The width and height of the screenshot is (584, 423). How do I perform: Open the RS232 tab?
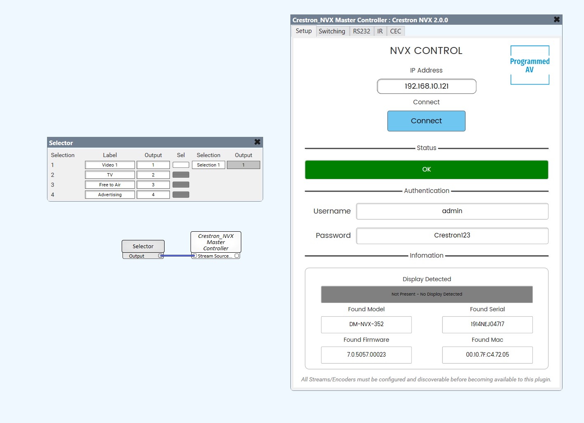(x=361, y=31)
